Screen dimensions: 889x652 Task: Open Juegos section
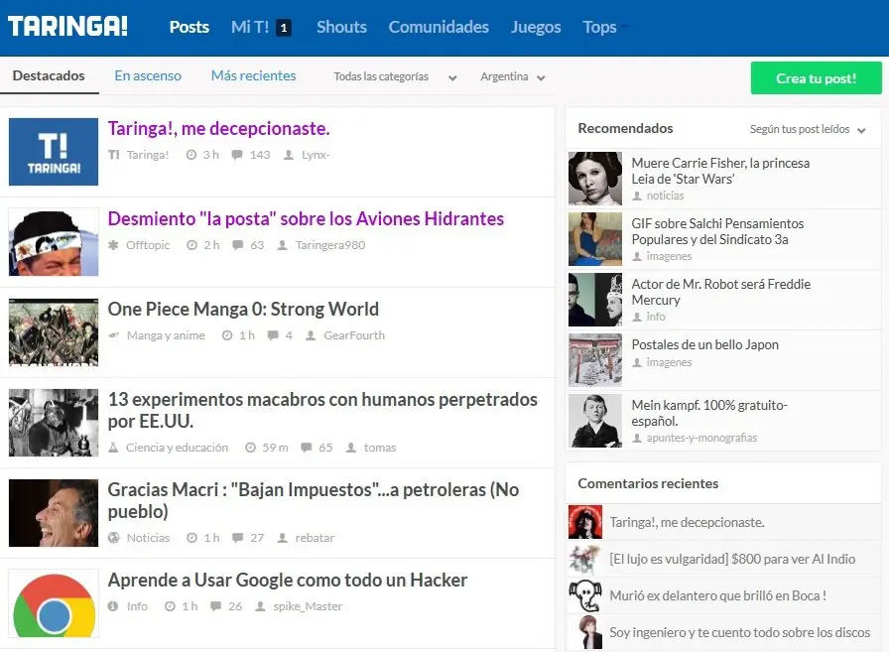536,27
